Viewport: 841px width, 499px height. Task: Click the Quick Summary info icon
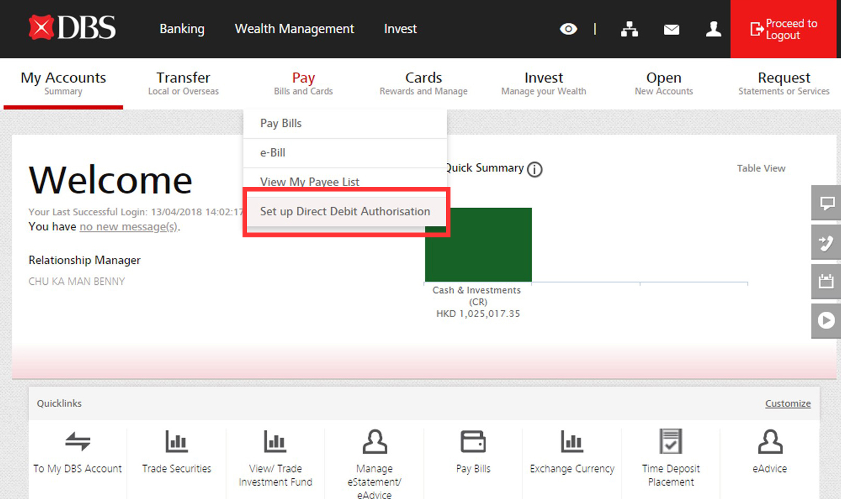pyautogui.click(x=534, y=169)
